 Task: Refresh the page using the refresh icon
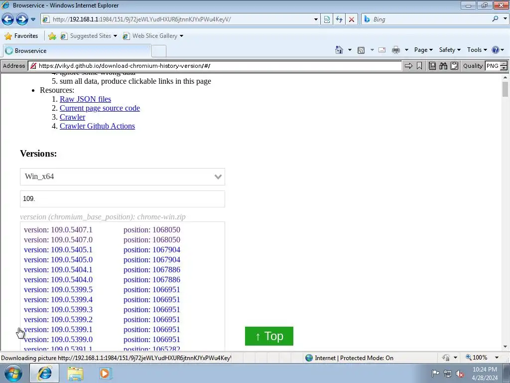coord(339,19)
